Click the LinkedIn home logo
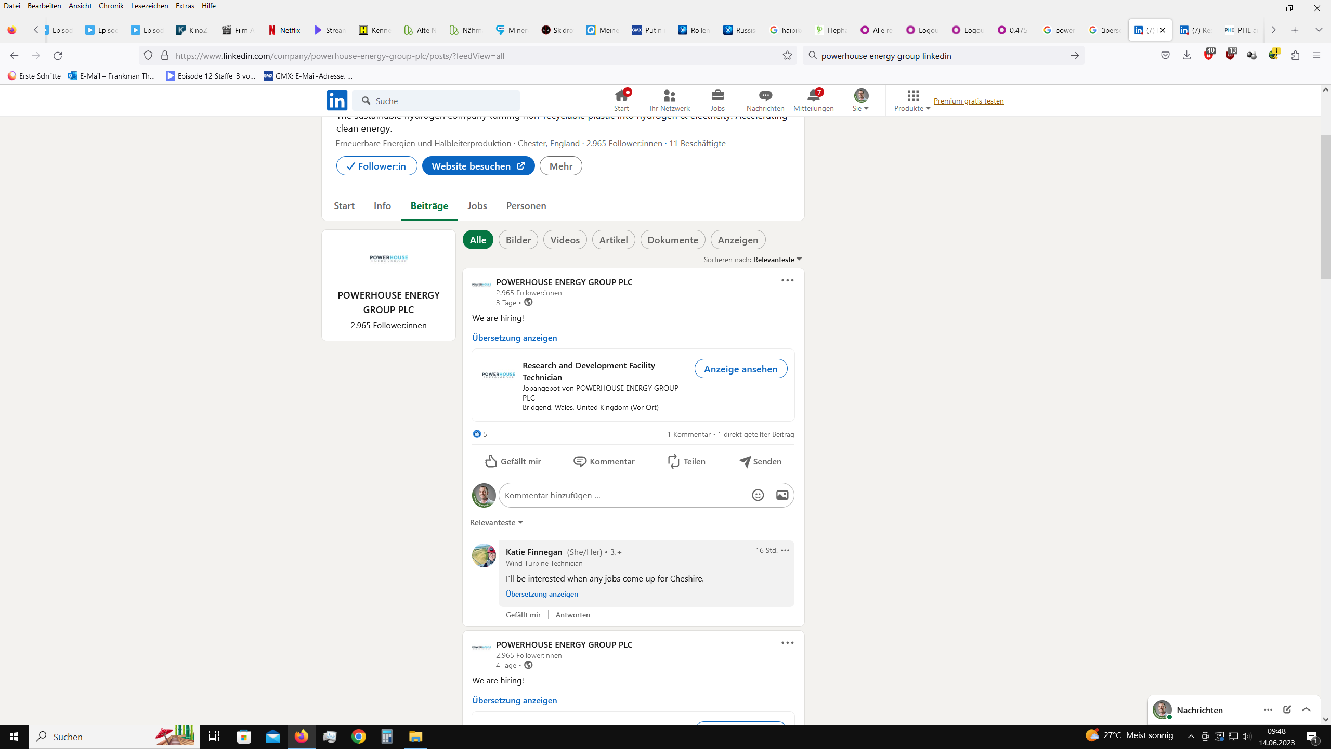The height and width of the screenshot is (749, 1331). (337, 100)
